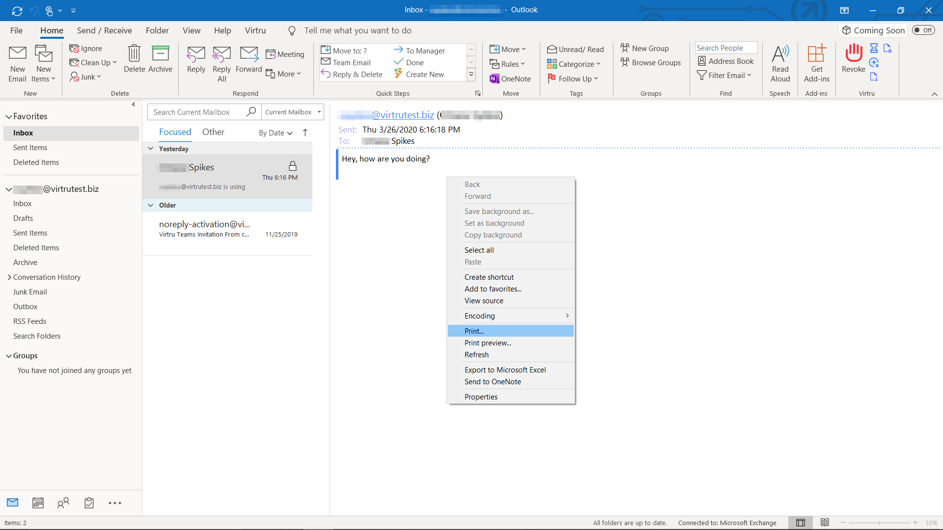Click New Group in Groups section

pos(644,48)
